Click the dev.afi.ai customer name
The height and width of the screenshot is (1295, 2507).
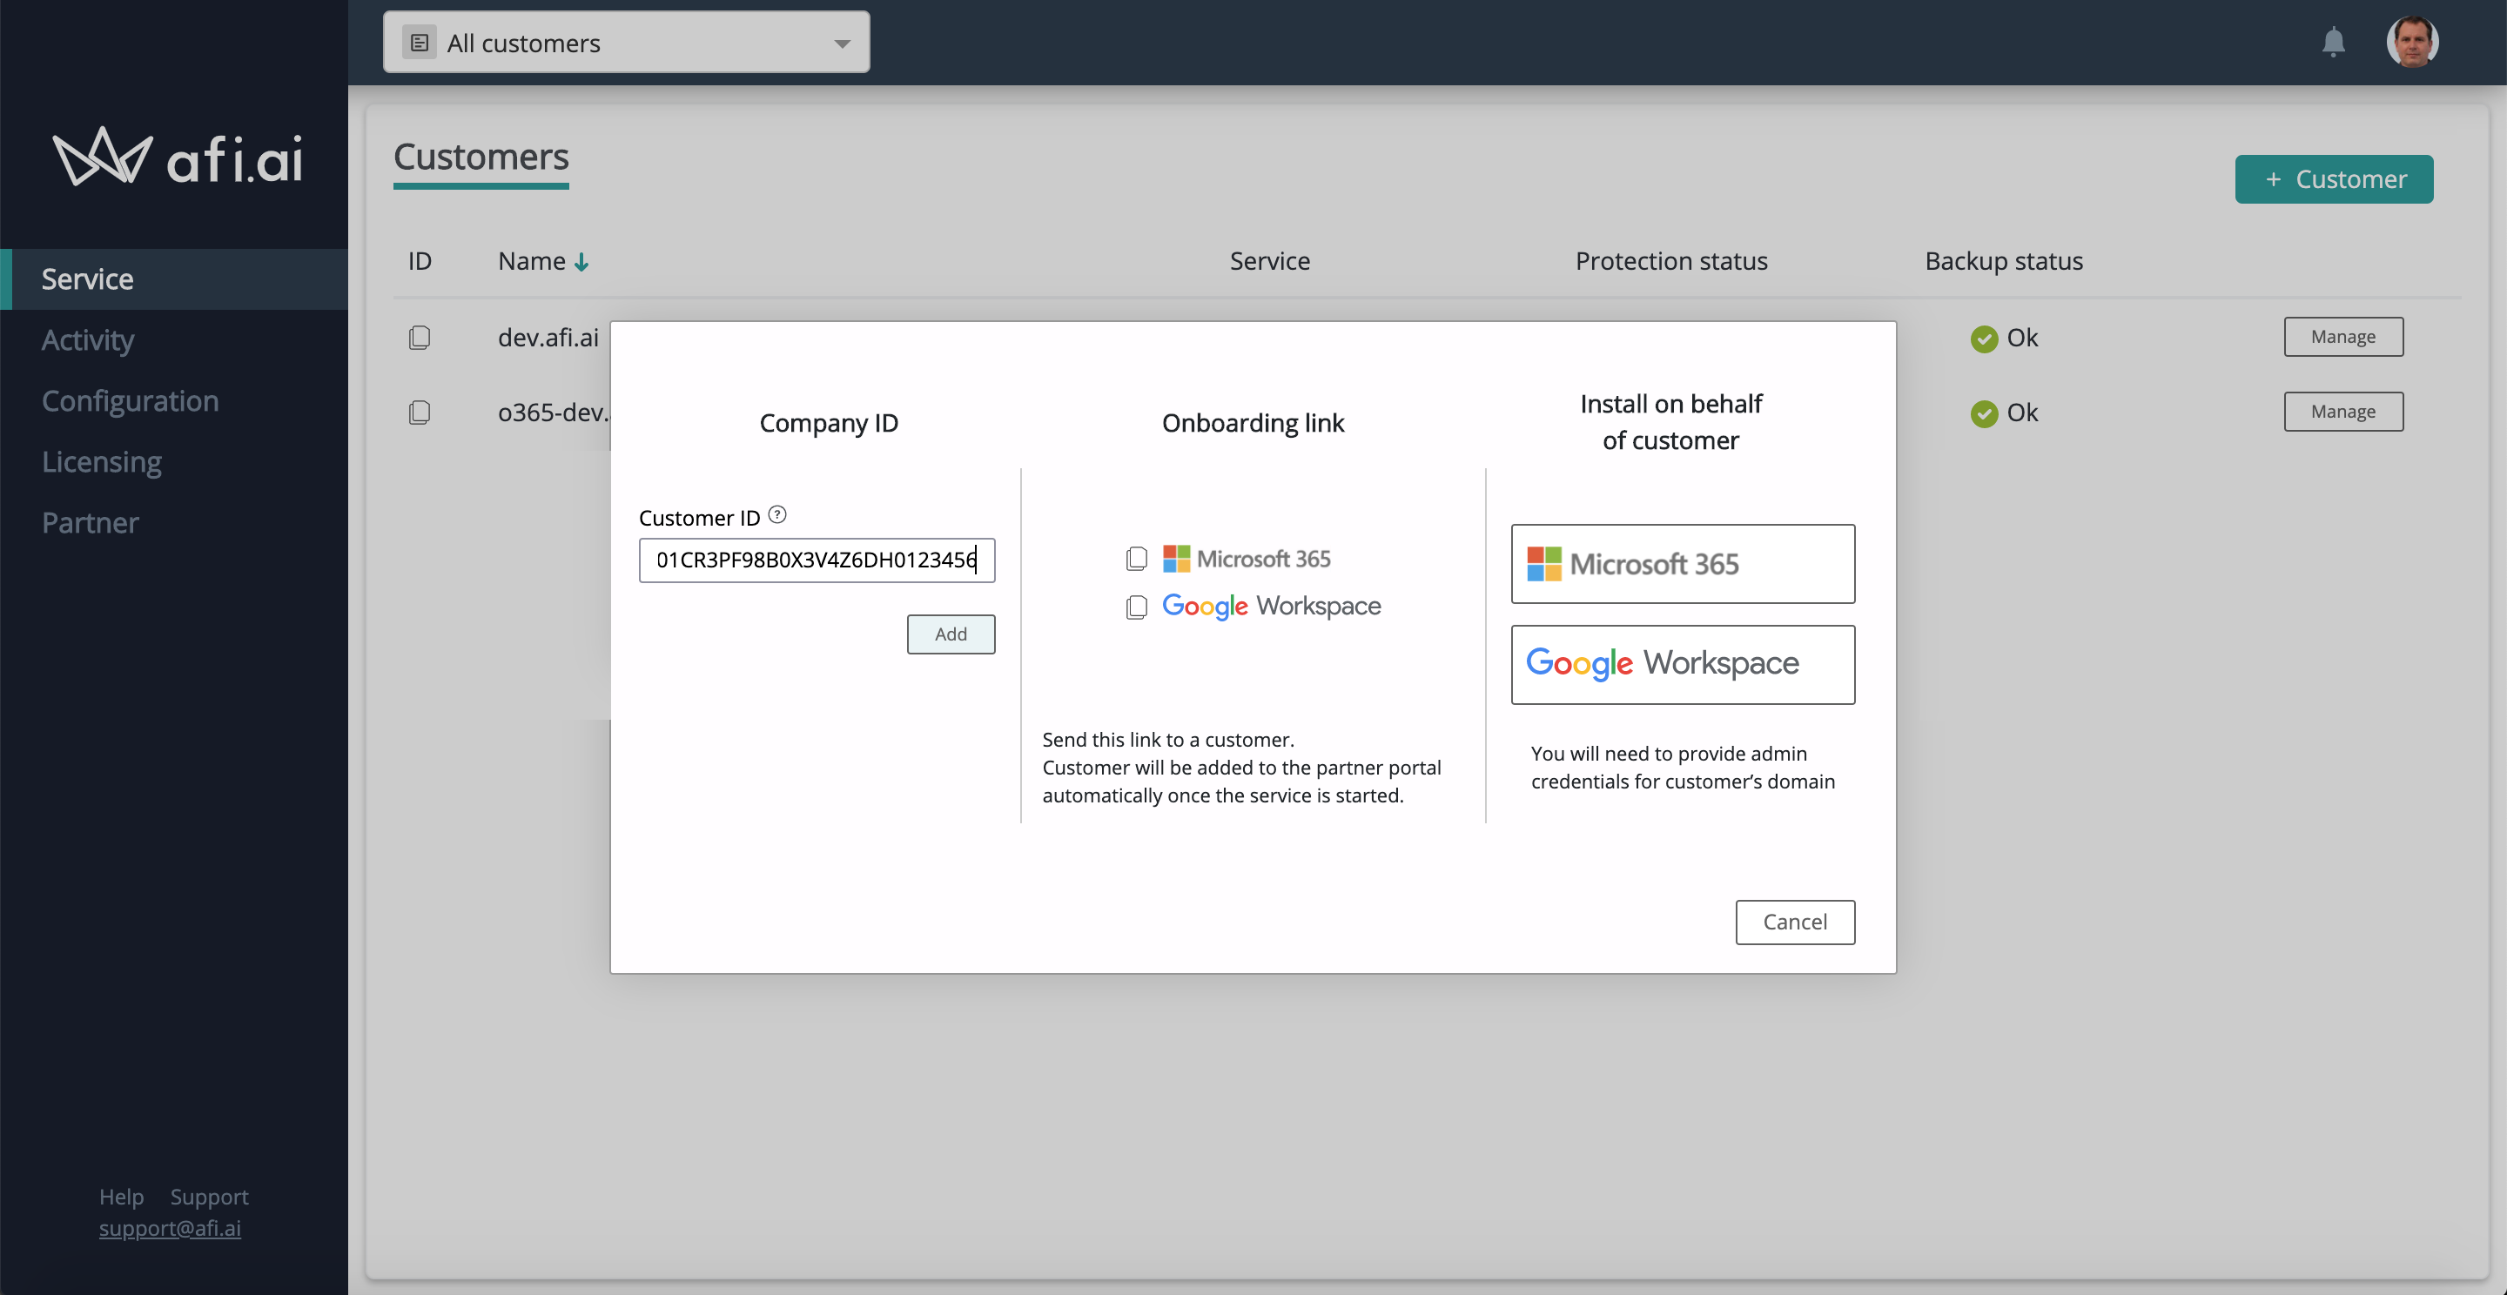548,338
